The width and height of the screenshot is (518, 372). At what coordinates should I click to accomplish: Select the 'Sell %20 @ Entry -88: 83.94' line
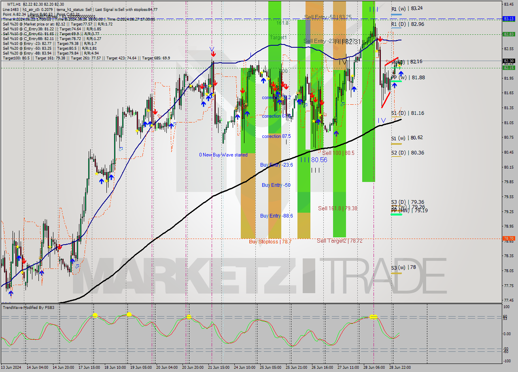coord(51,53)
